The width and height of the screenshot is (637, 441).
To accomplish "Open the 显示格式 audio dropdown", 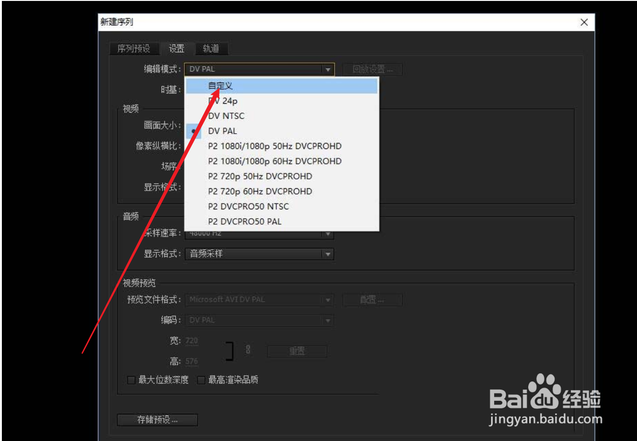I will pos(259,254).
